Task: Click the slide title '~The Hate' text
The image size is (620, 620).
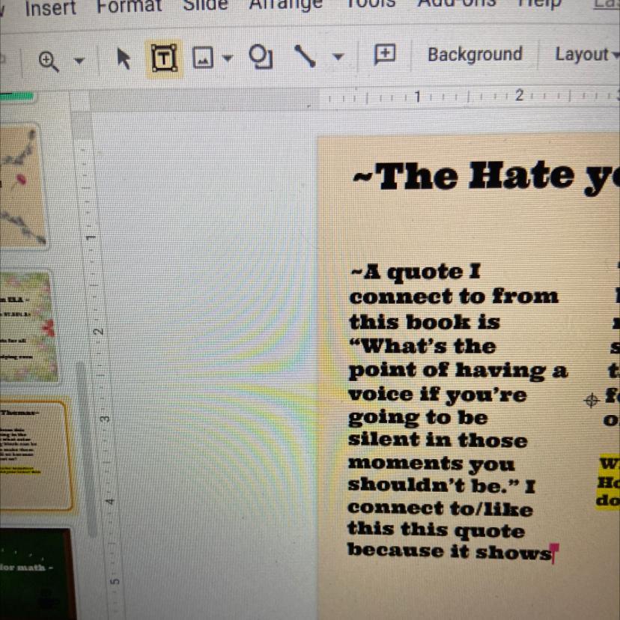Action: [463, 176]
